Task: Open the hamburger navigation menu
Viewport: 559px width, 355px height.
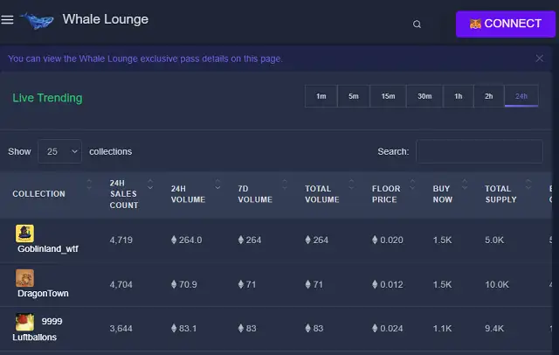Action: (7, 20)
